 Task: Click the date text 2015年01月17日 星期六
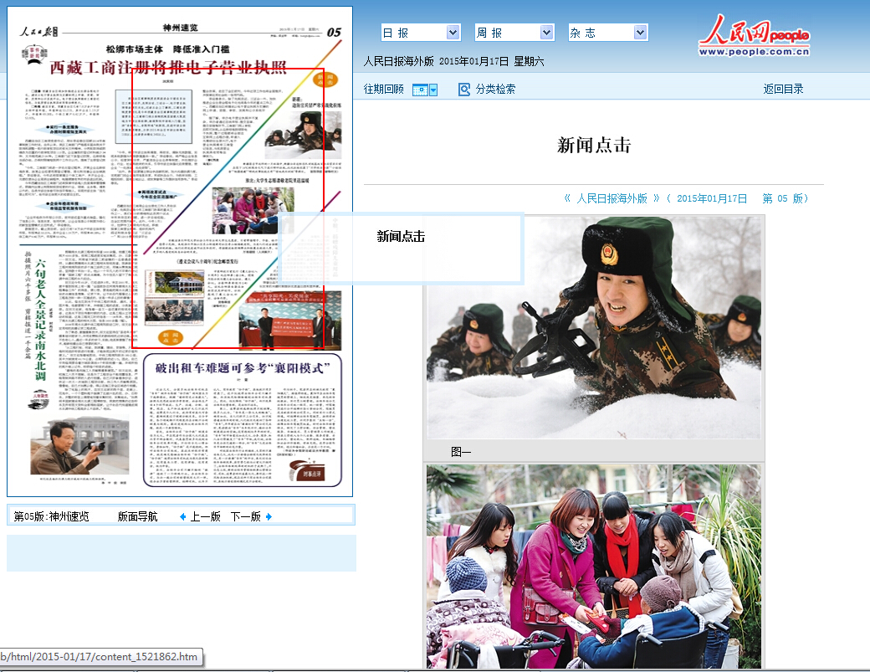coord(491,61)
